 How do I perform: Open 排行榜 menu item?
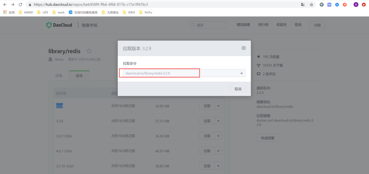coord(263,25)
